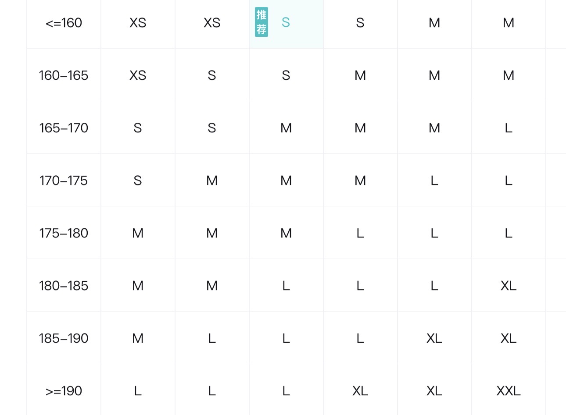Screen dimensions: 566x415
Task: Select the 180–185 height row label
Action: tap(64, 286)
